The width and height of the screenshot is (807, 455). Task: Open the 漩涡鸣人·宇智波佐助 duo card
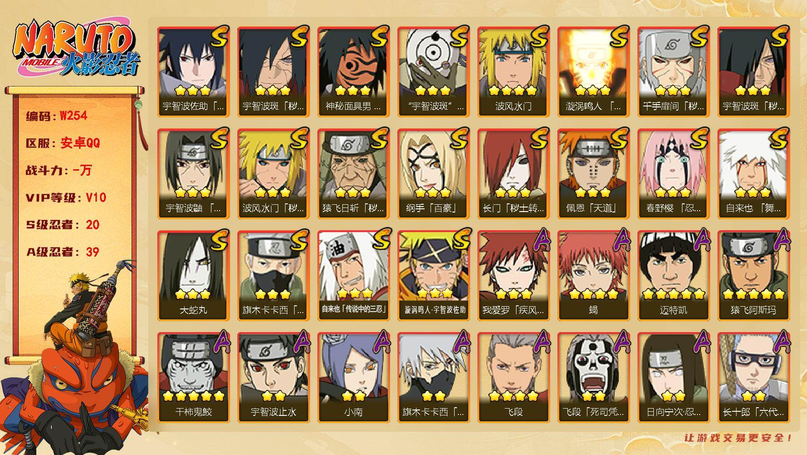click(x=433, y=276)
